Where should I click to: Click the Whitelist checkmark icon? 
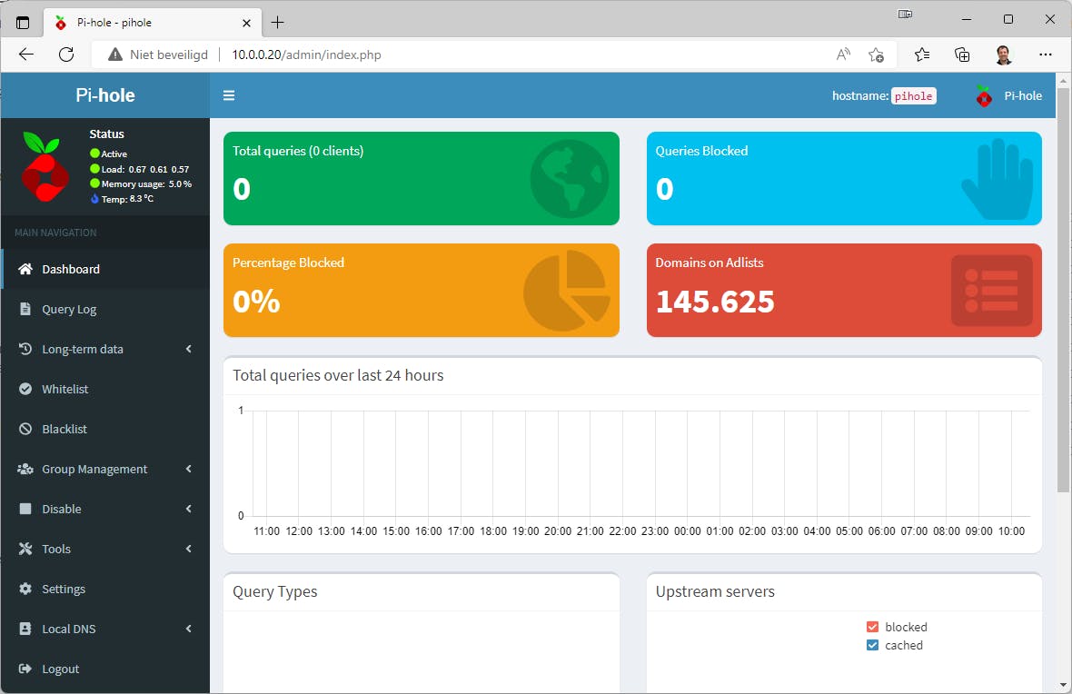coord(25,389)
